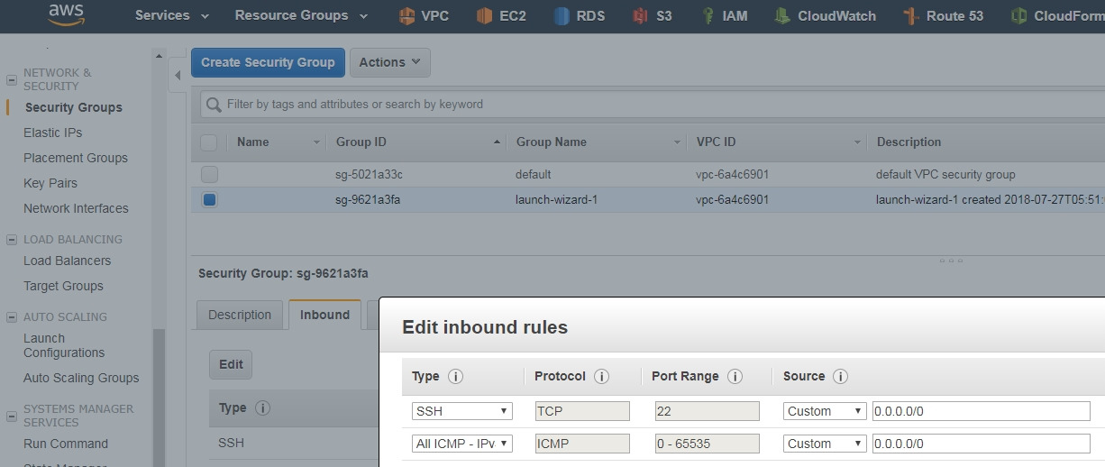Click the TCP protocol field of SSH rule
This screenshot has width=1105, height=467.
click(x=582, y=411)
